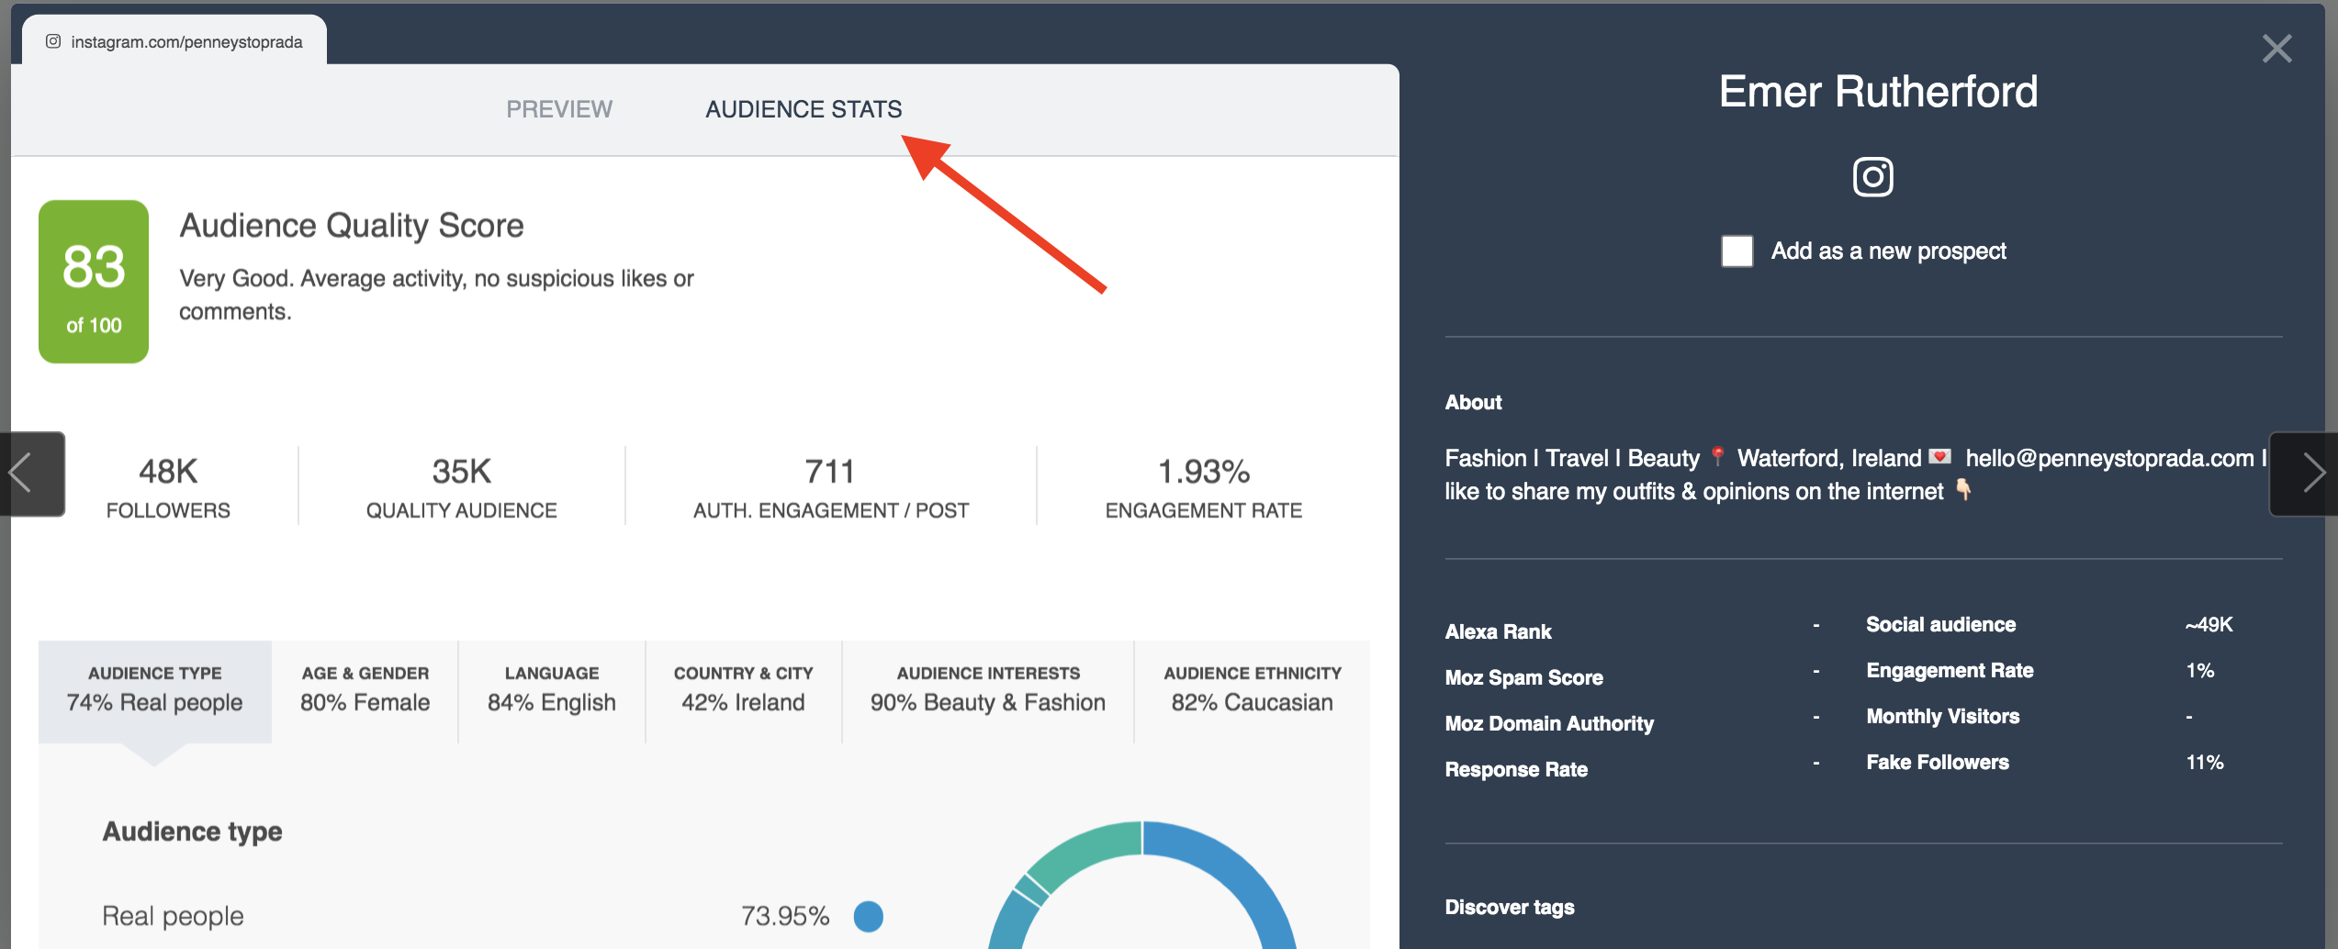The image size is (2338, 949).
Task: Select Audience Ethnicity 82% Caucasian tab
Action: click(x=1252, y=689)
